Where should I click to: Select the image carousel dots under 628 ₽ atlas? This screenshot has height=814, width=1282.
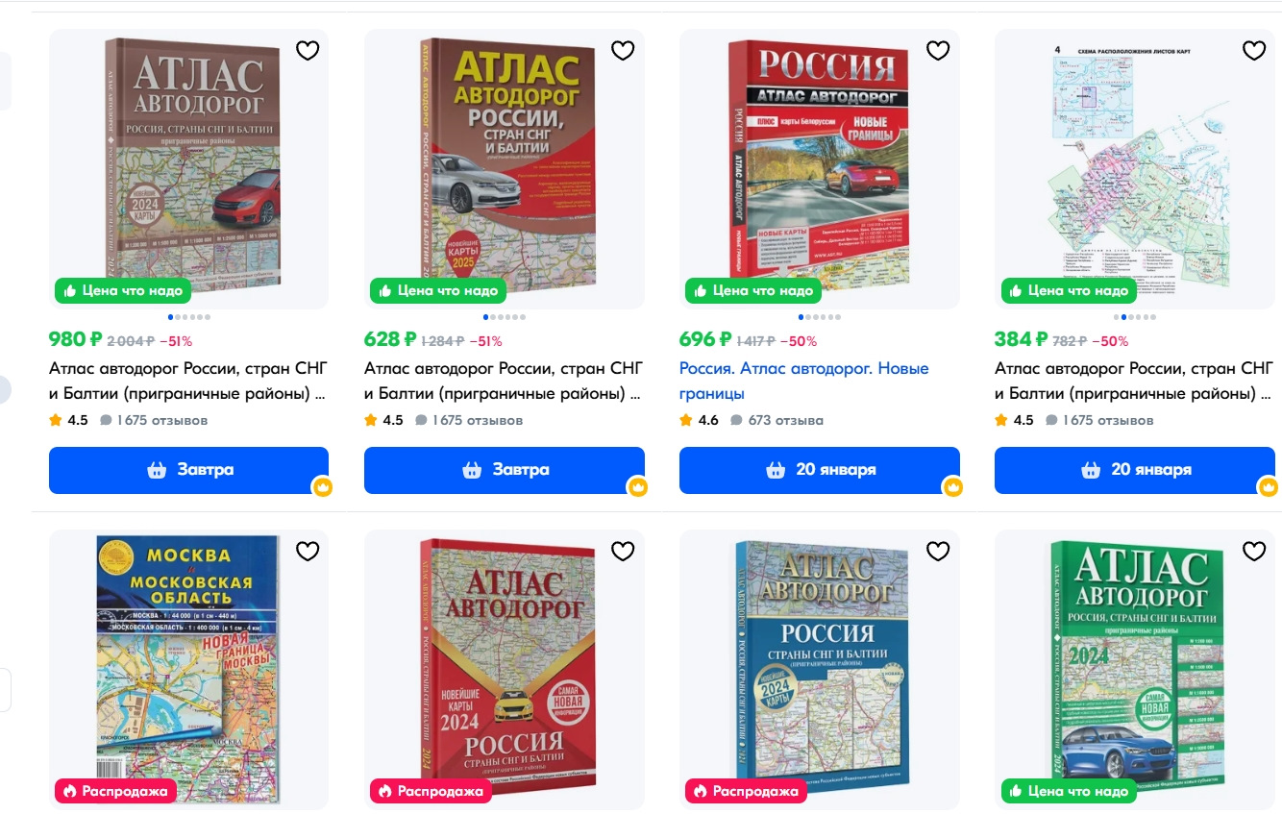pyautogui.click(x=504, y=317)
